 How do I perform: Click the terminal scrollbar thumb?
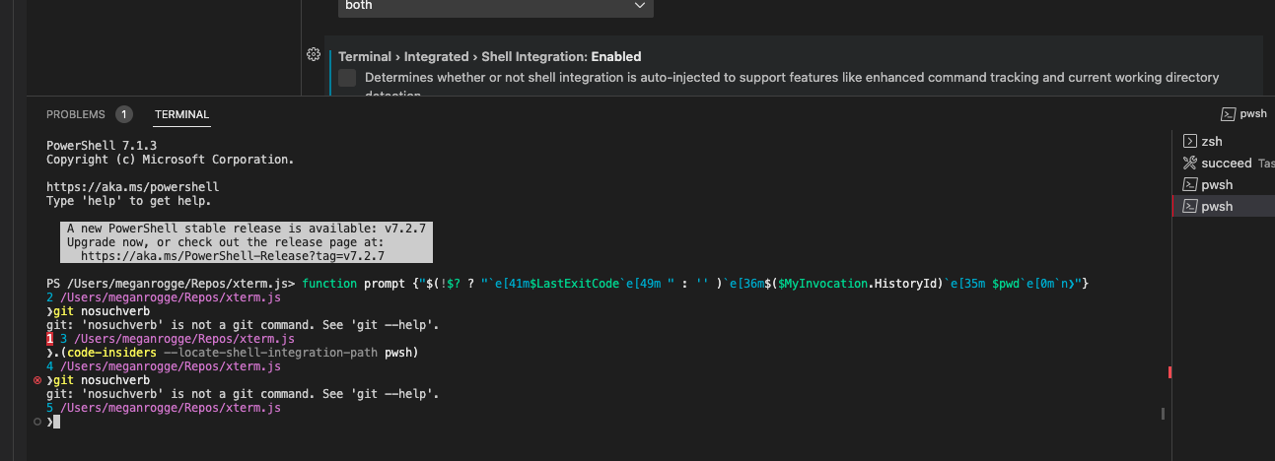point(1163,415)
